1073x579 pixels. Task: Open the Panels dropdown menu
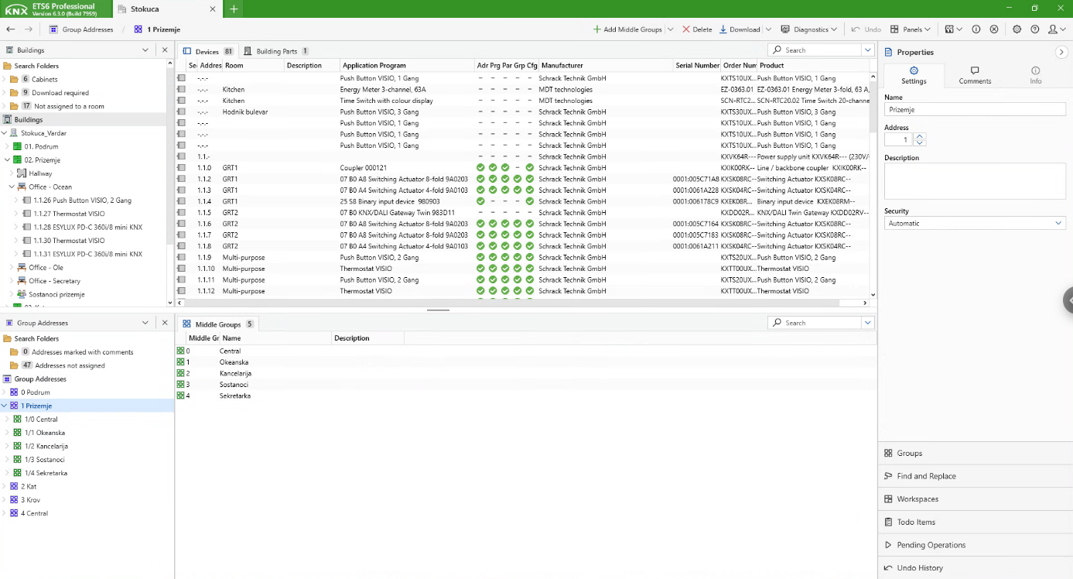[911, 29]
